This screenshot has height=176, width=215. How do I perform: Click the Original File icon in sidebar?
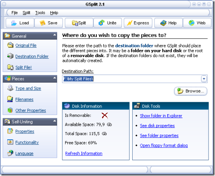(10, 45)
